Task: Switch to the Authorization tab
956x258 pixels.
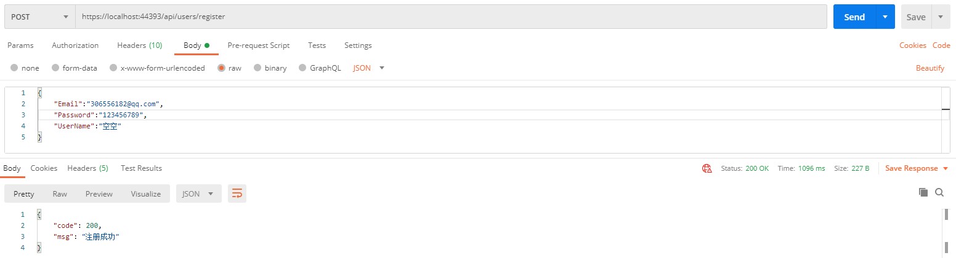Action: (75, 45)
